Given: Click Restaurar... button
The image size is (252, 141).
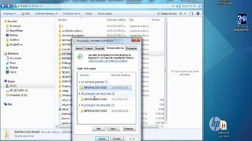Looking at the screenshot, I should 129,128.
